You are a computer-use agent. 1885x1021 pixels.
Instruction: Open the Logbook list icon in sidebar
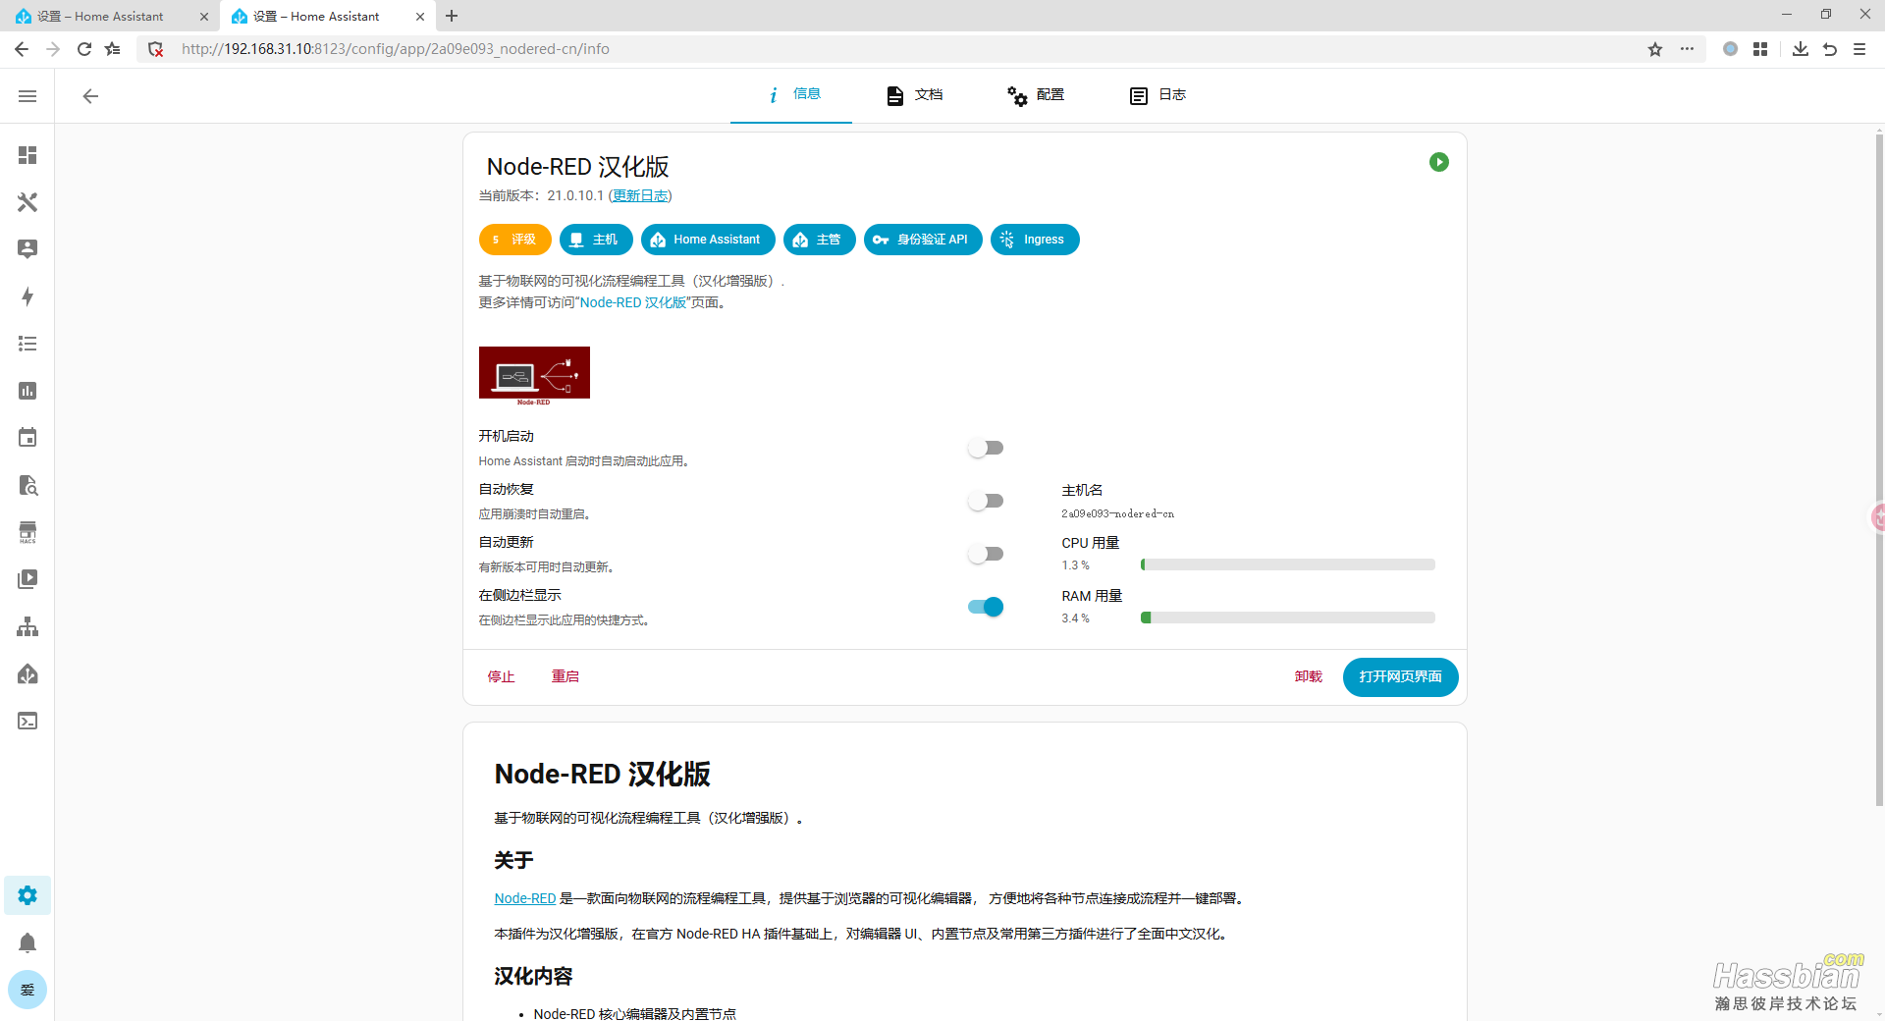(27, 344)
